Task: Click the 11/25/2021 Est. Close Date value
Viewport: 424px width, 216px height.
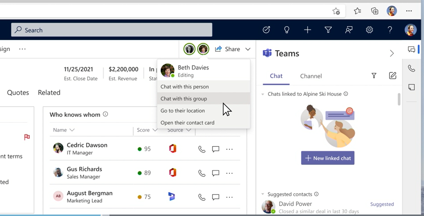Action: (x=78, y=69)
